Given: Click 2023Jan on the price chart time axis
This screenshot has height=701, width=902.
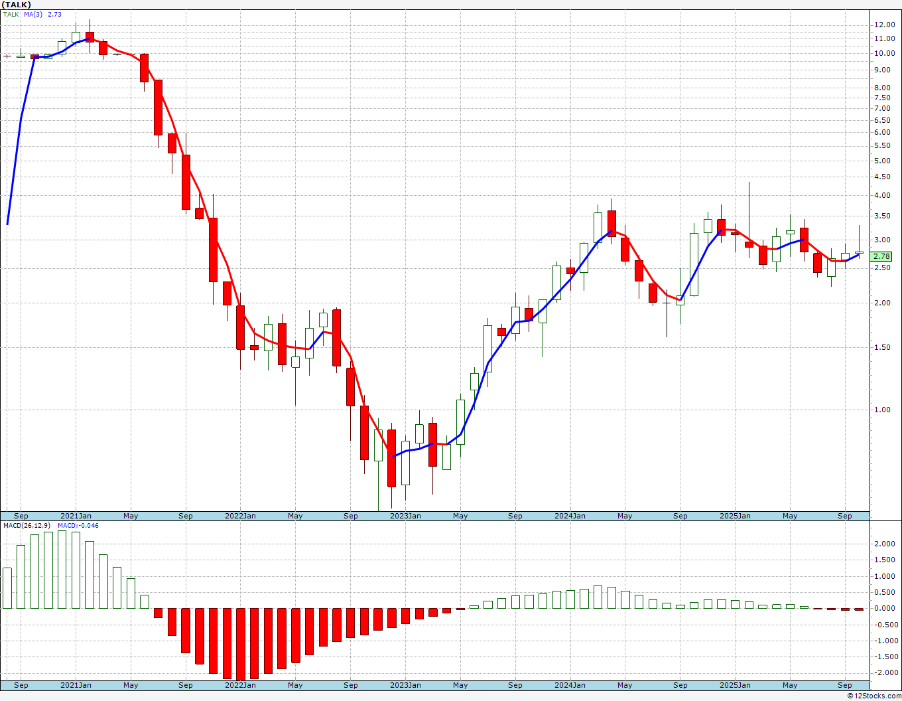Looking at the screenshot, I should point(405,516).
